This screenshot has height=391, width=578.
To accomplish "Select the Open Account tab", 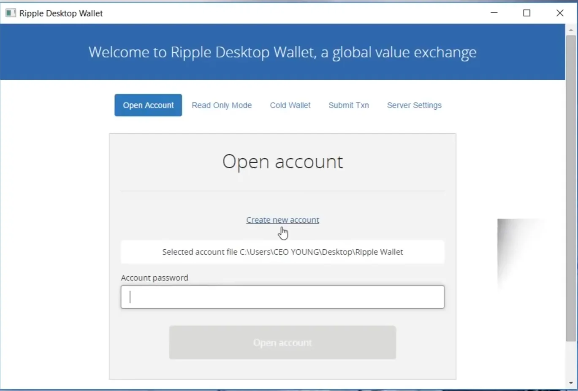I will click(148, 105).
